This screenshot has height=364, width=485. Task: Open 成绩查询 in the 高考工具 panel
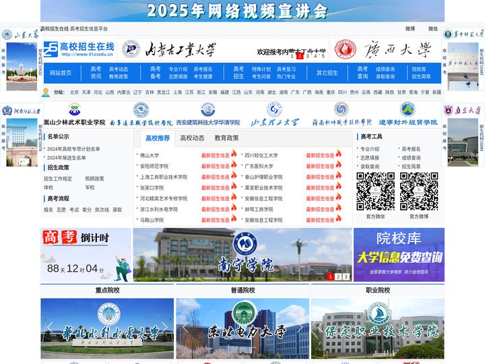(411, 158)
